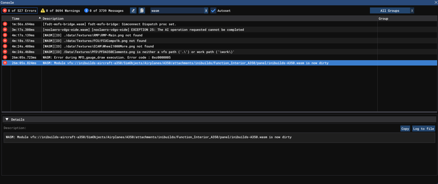Disable the Autoset checkbox
The height and width of the screenshot is (184, 438).
click(x=213, y=10)
